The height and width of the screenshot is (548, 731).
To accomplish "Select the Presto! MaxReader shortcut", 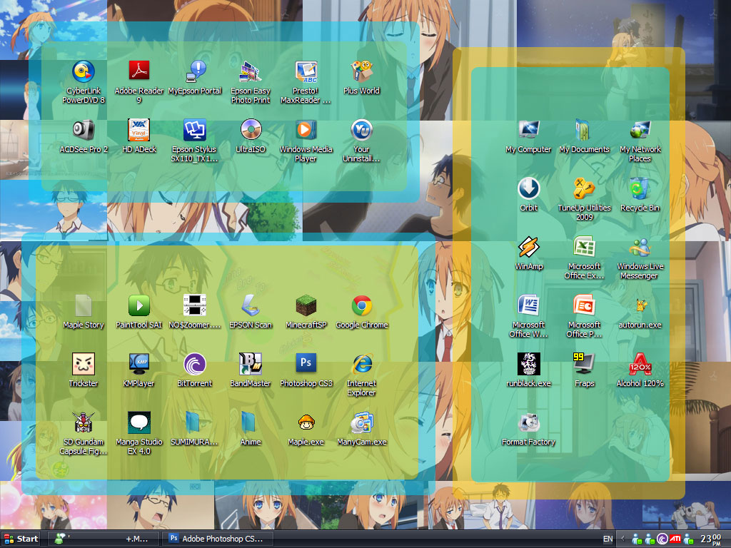I will pyautogui.click(x=306, y=72).
